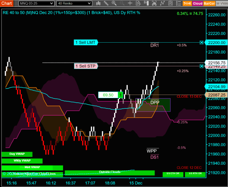Image resolution: width=228 pixels, height=187 pixels.
Task: Click the 15 Dec date label
Action: tap(136, 183)
